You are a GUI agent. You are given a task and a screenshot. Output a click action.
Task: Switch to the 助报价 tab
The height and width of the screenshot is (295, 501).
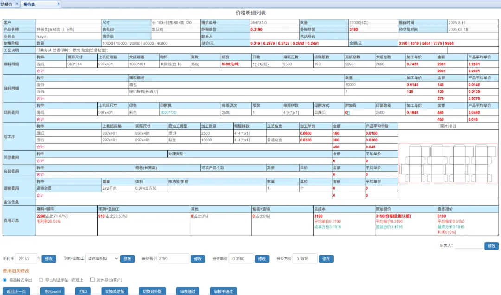click(x=6, y=4)
